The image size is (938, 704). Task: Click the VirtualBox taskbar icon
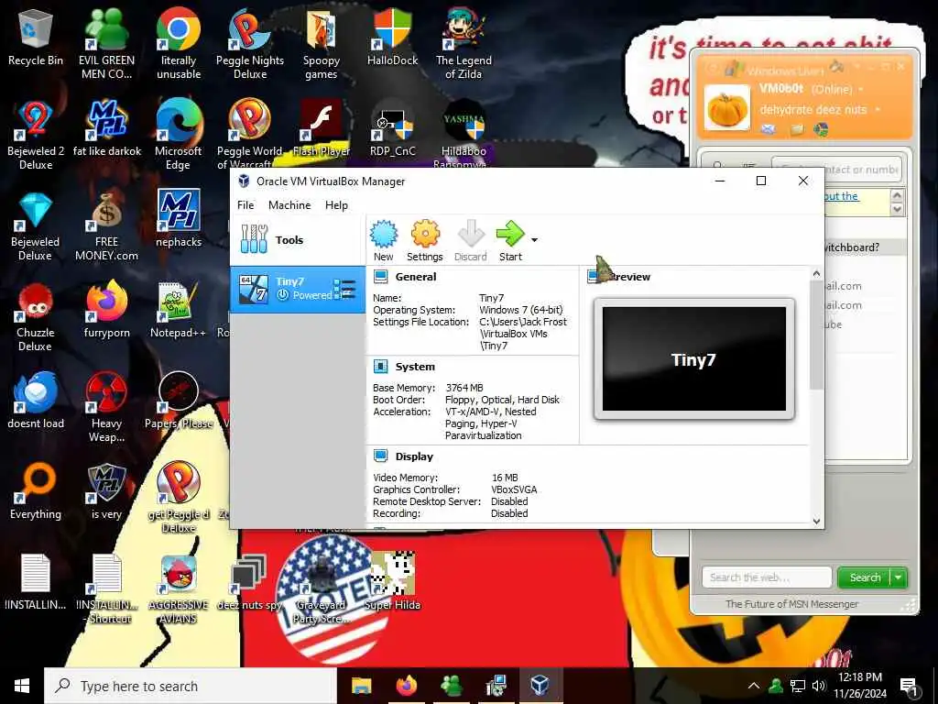(x=540, y=686)
